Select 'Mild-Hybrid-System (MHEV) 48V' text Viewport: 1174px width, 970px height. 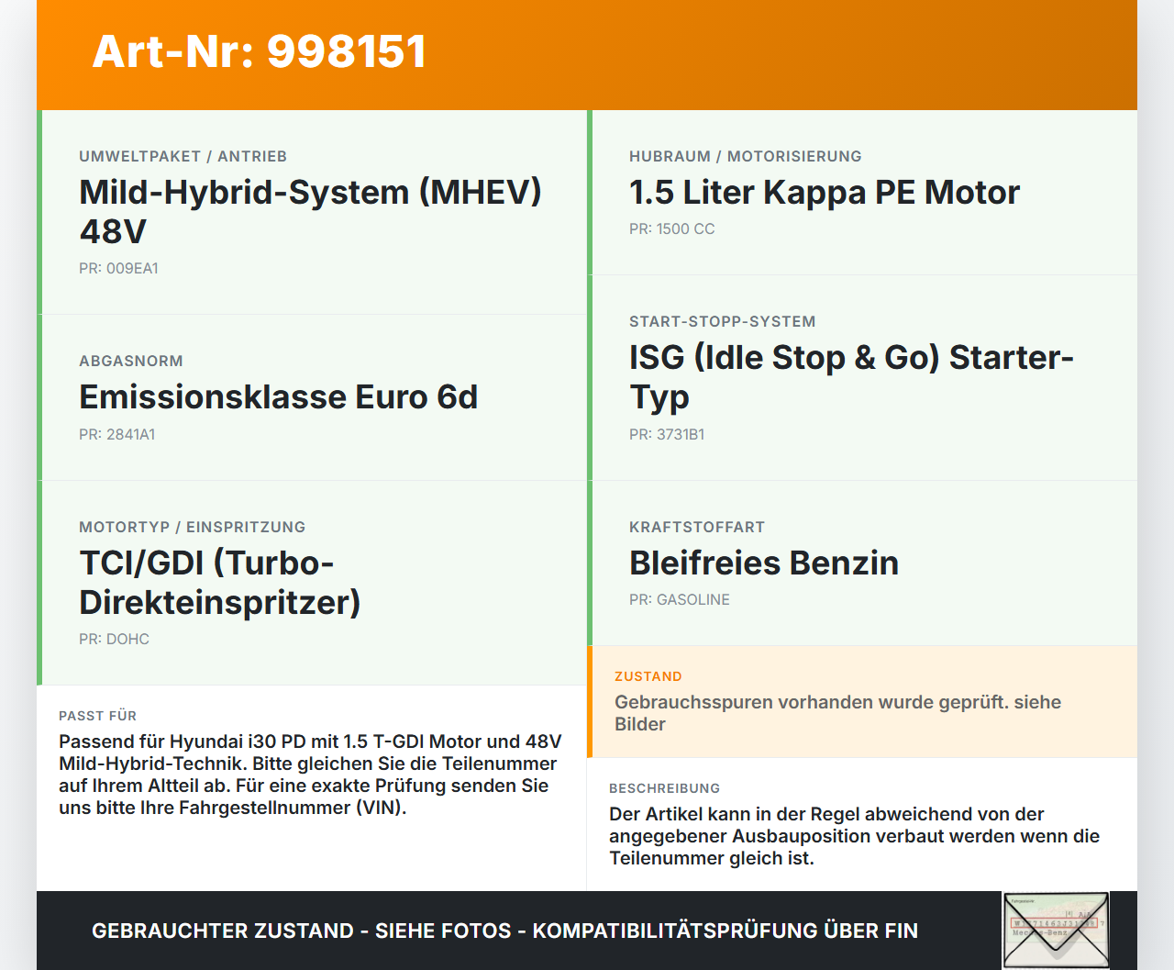tap(310, 211)
